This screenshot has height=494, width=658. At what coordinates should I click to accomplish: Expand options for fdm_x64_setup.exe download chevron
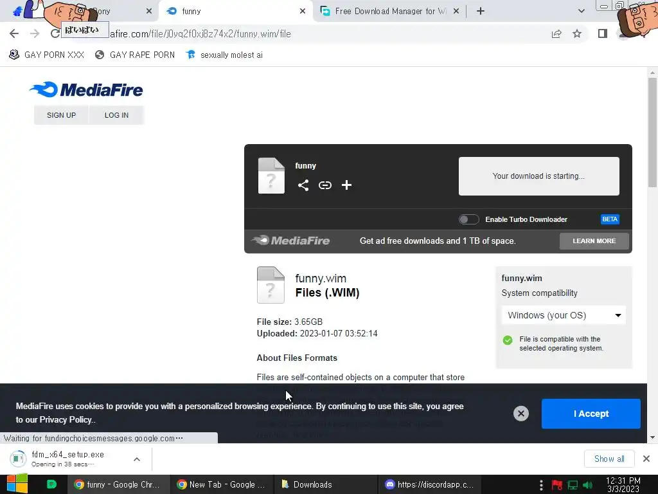(x=137, y=459)
